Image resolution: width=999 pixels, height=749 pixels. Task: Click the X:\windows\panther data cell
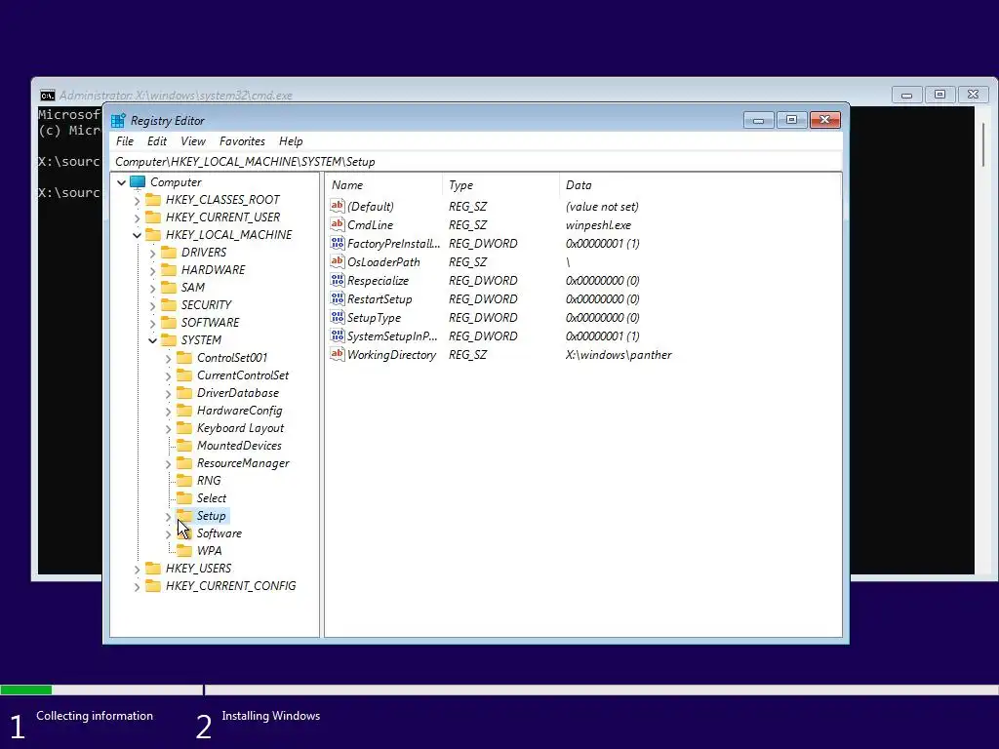point(619,355)
